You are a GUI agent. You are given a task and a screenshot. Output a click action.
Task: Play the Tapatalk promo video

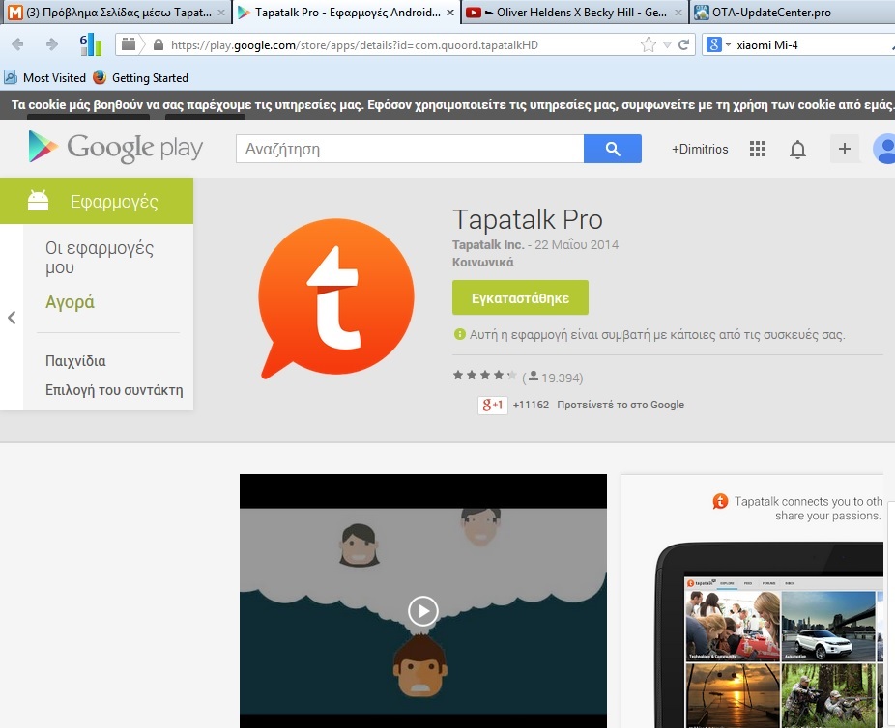(423, 611)
